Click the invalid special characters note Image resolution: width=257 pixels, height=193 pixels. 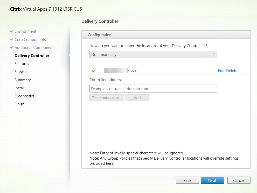point(137,153)
